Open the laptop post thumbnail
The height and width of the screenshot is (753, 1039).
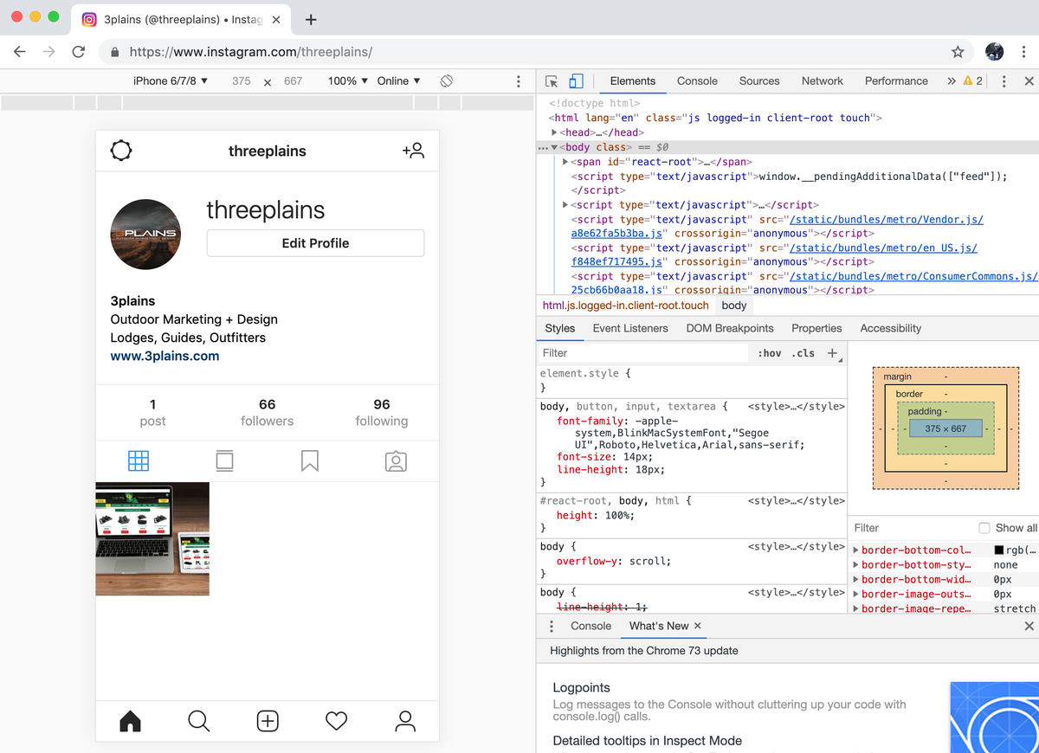152,539
